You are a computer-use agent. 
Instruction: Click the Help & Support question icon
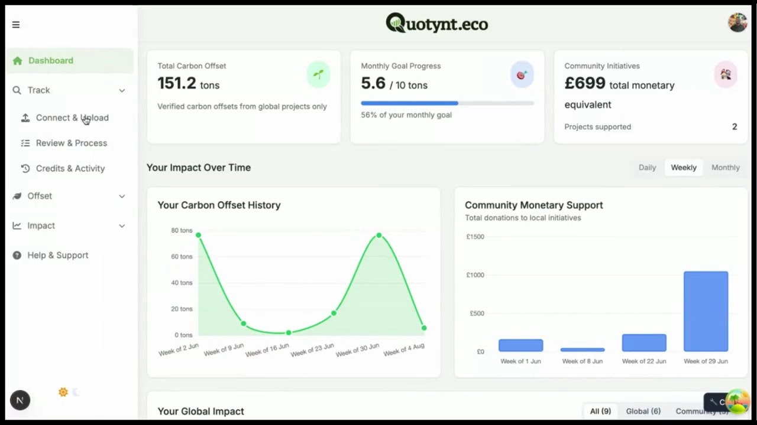(x=17, y=256)
